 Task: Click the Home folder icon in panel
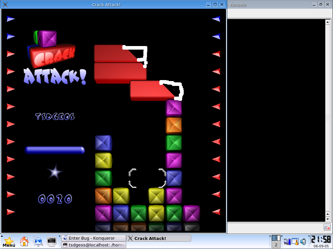point(24,241)
